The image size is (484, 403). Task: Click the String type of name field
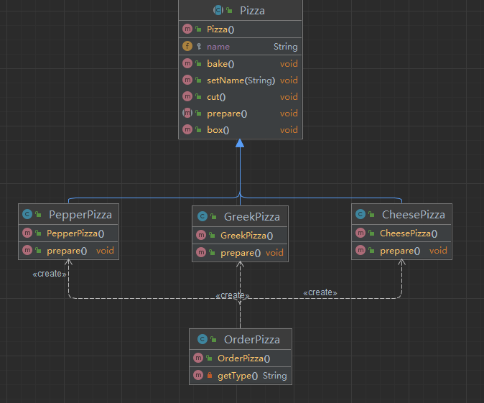point(286,47)
